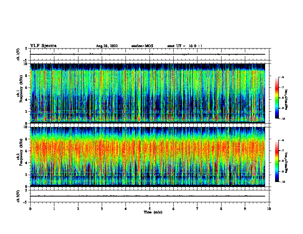Click the time axis tick label "9"
This screenshot has width=303, height=234.
click(245, 209)
